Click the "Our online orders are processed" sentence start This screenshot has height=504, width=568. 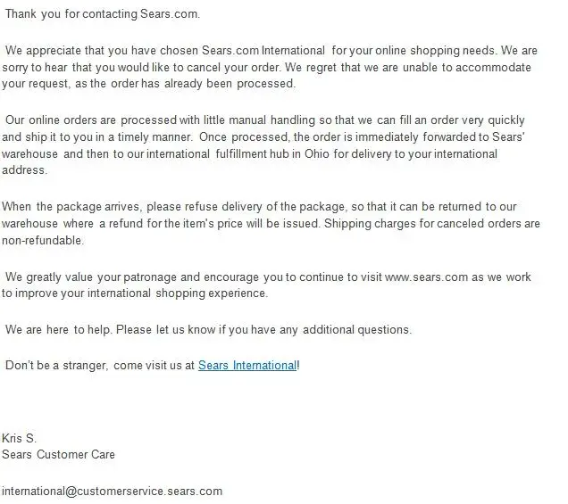(85, 120)
